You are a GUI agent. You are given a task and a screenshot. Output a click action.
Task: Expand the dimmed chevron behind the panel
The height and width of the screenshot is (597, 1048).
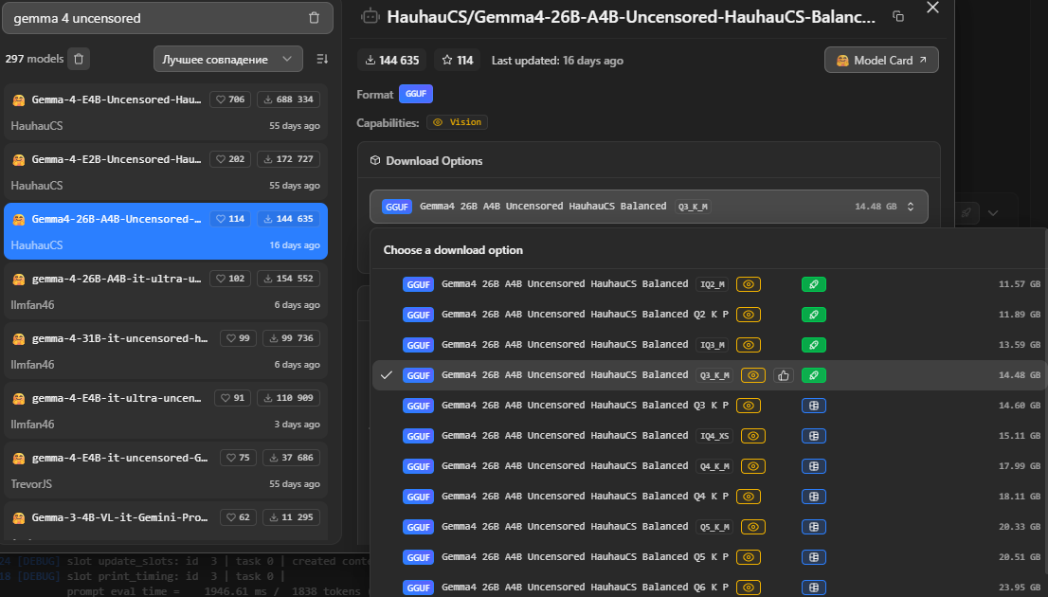993,213
